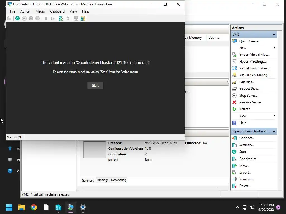286x214 pixels.
Task: Click Start in the VM actions list
Action: pyautogui.click(x=242, y=152)
